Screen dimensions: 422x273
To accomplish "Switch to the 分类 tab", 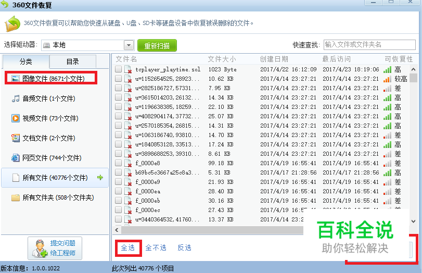I will point(26,61).
